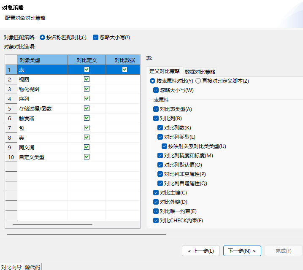
Task: Choose 直接对比定义脚本(Z) radio option
Action: click(x=198, y=81)
